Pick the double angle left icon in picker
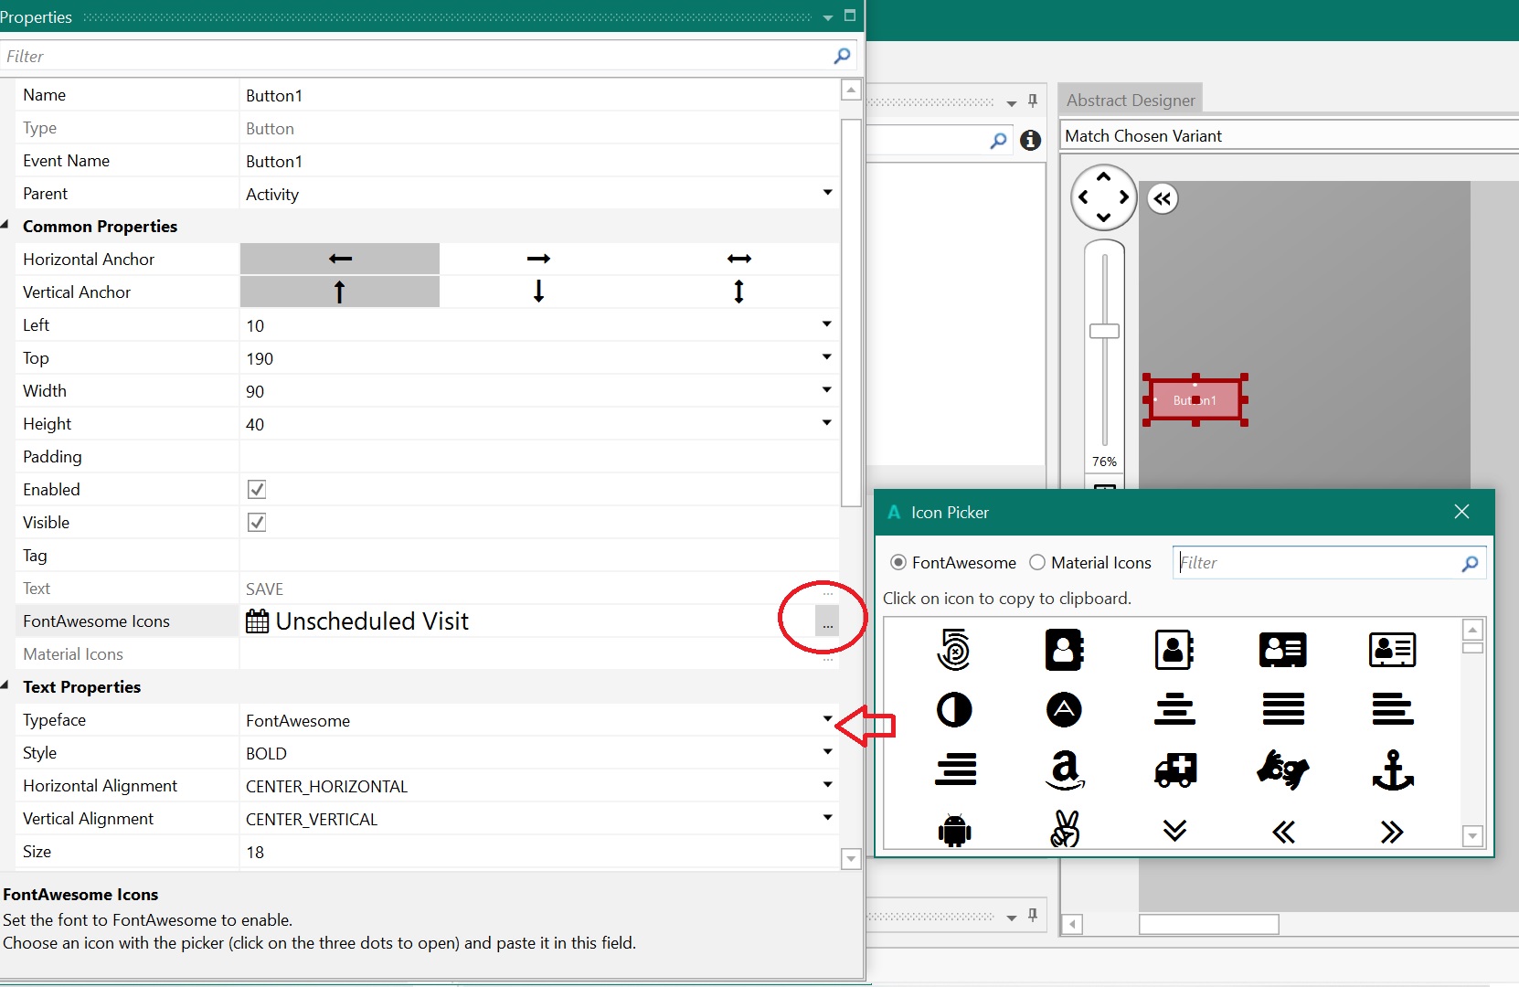 click(1283, 832)
